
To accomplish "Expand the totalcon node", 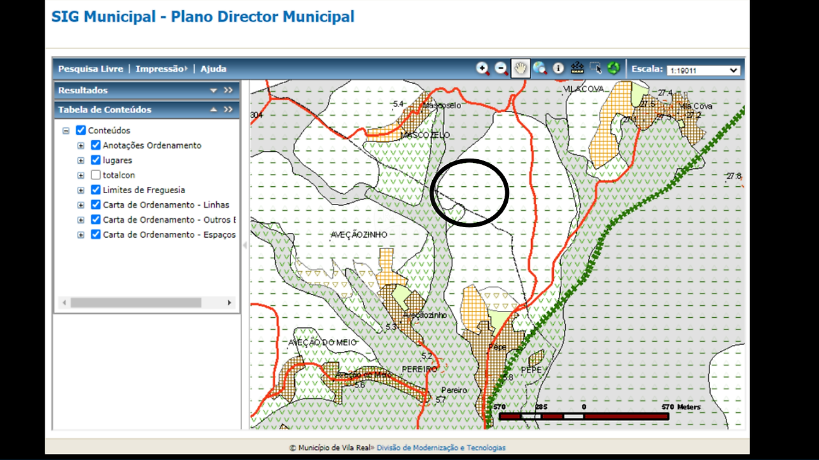I will pos(81,176).
